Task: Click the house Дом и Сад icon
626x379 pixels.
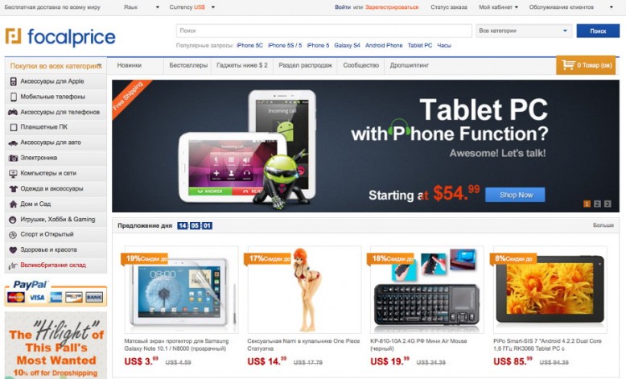Action: [x=13, y=204]
